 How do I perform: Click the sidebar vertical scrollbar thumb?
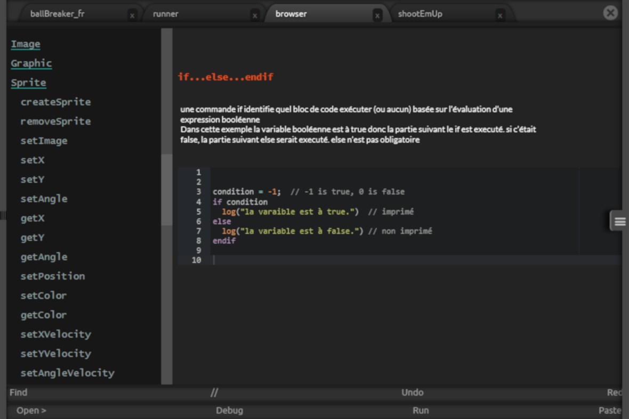(166, 190)
